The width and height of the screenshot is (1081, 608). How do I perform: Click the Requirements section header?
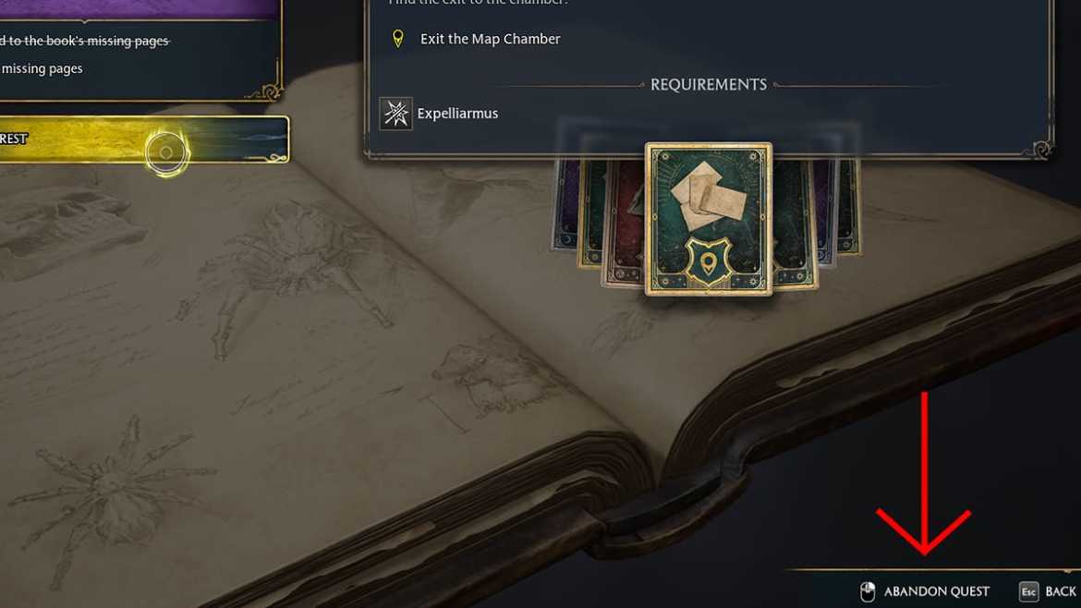708,85
